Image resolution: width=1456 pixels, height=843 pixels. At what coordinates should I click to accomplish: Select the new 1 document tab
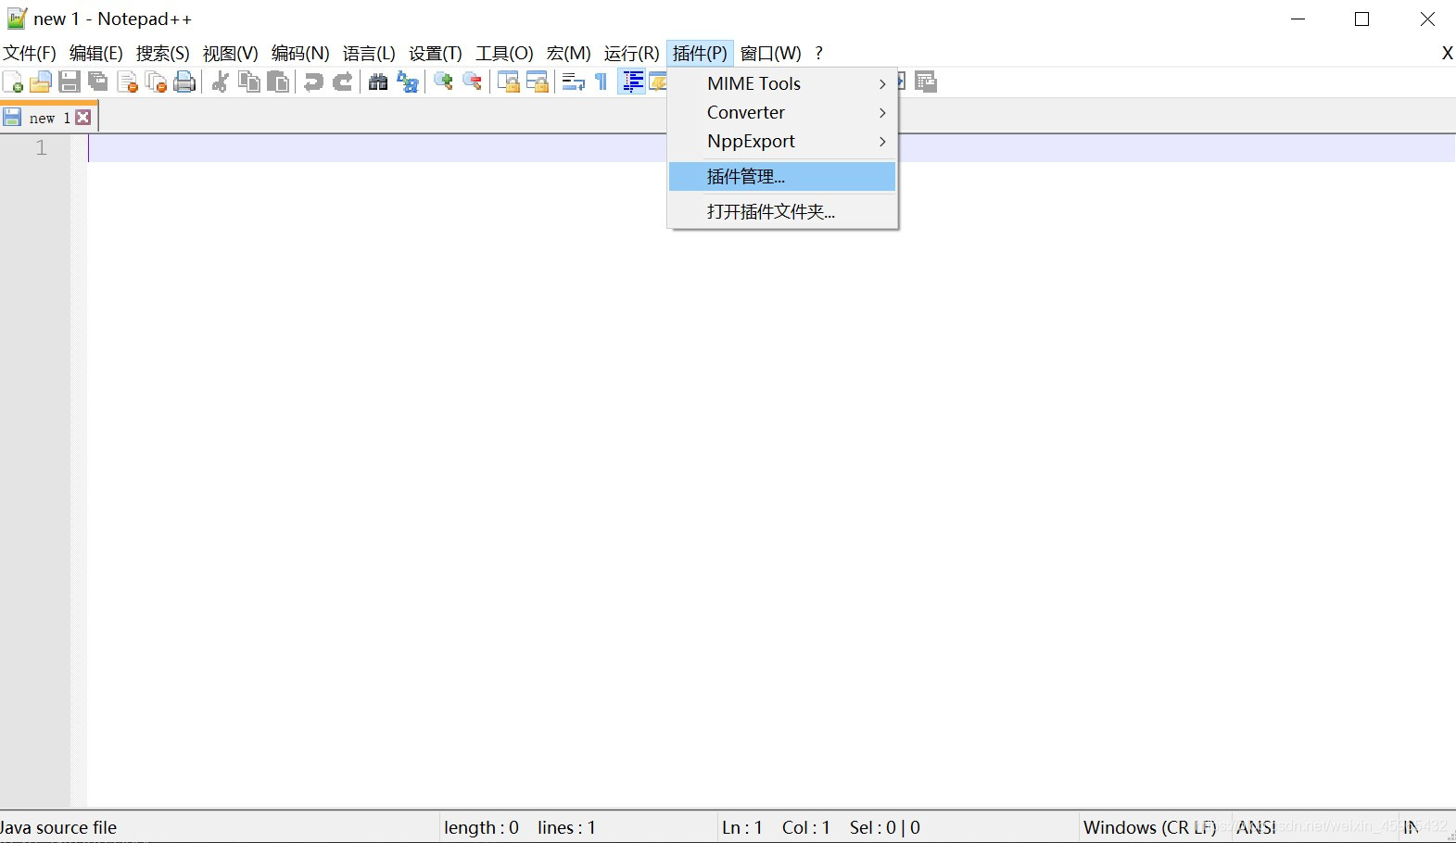tap(49, 118)
